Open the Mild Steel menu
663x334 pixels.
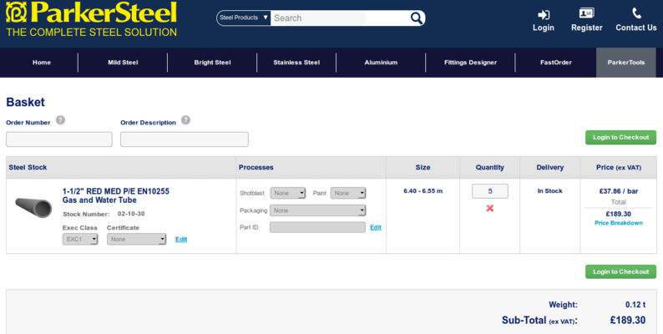pos(123,62)
